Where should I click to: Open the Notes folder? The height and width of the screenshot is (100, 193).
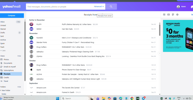pos(4,94)
